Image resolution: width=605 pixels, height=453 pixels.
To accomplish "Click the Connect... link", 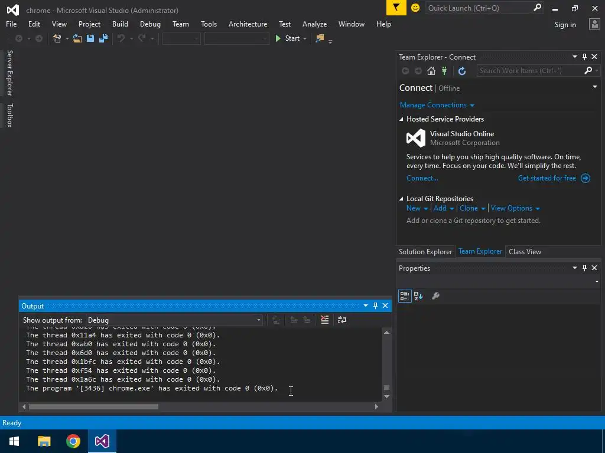I will pyautogui.click(x=422, y=178).
